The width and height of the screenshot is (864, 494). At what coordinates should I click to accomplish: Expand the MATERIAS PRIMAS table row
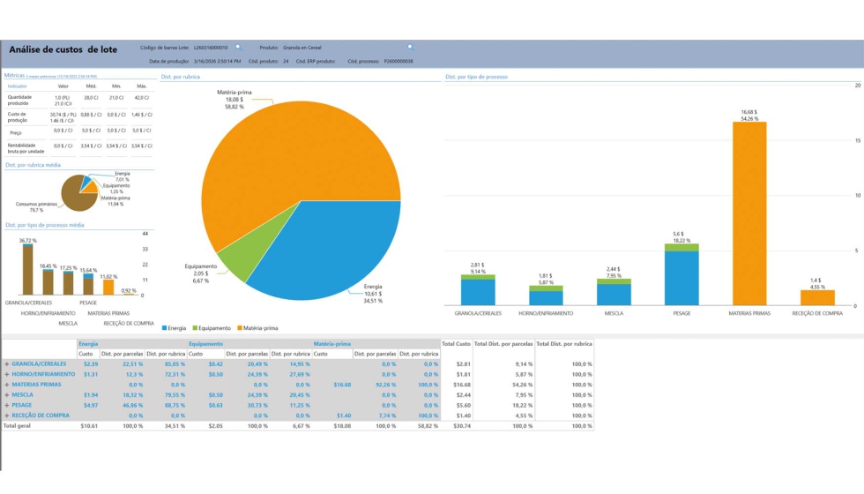7,385
